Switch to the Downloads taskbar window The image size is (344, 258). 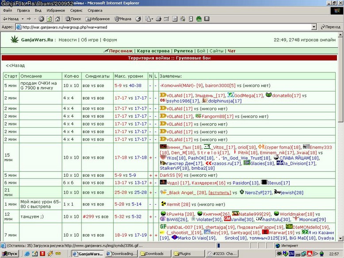tap(155, 254)
